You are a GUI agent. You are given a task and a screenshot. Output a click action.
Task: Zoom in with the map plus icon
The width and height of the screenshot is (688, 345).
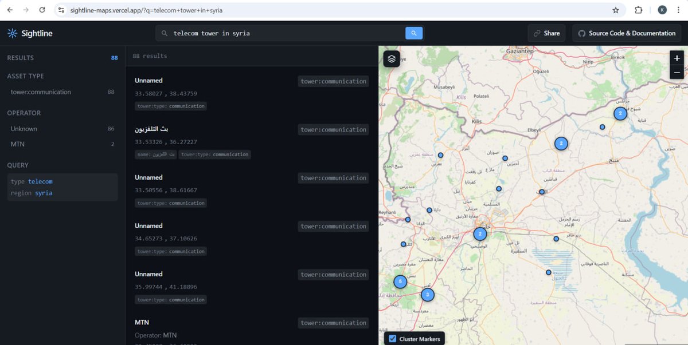(x=677, y=58)
